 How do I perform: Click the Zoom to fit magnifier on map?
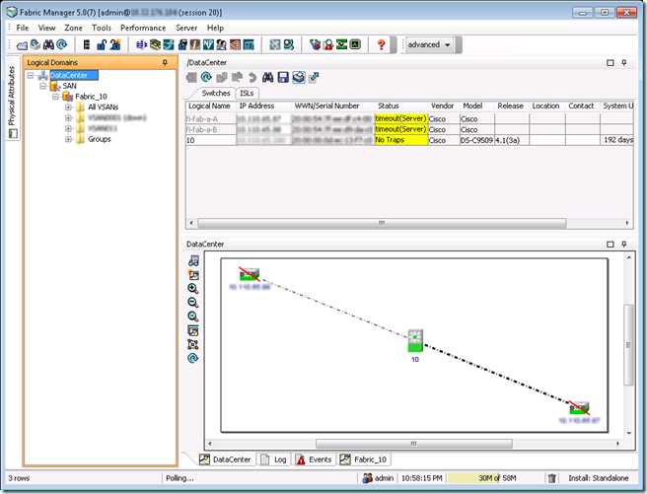[x=192, y=317]
